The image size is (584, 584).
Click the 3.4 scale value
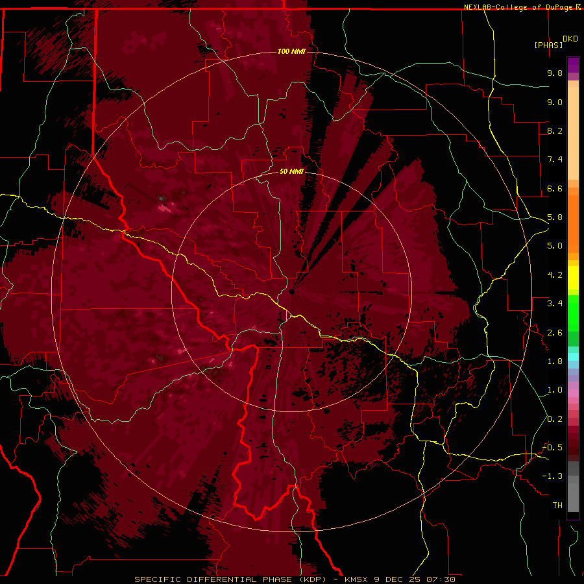[x=555, y=304]
